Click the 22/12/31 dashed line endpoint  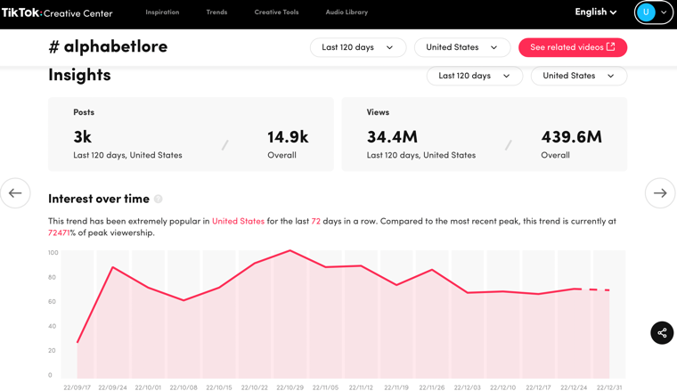click(608, 290)
